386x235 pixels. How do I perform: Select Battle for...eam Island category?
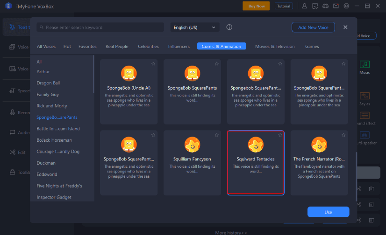[58, 129]
